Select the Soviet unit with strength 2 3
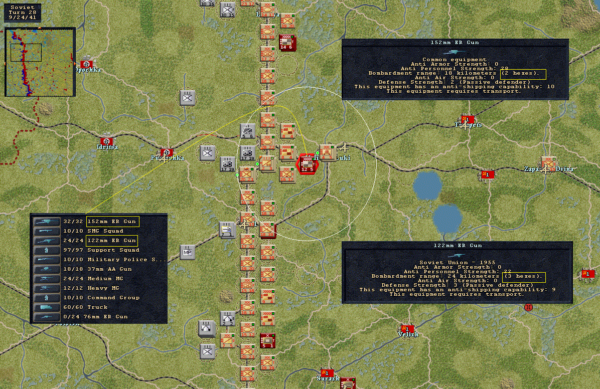This screenshot has width=600, height=389. click(x=267, y=164)
